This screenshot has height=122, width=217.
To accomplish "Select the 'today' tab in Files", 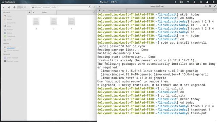I will coord(44,12).
